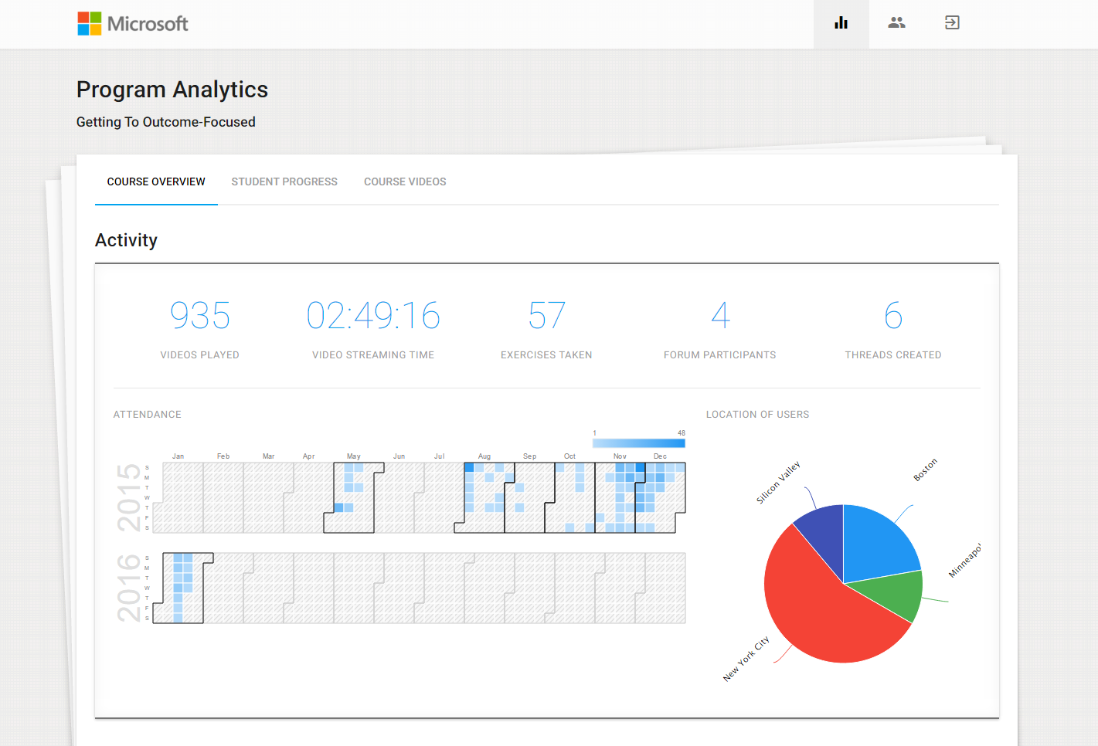
Task: Click the Microsoft logo
Action: pyautogui.click(x=133, y=23)
